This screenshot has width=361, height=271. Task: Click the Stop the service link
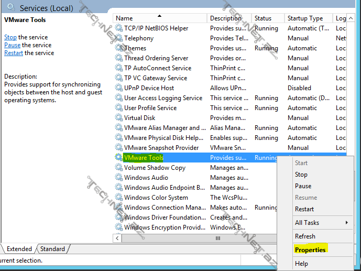click(10, 37)
